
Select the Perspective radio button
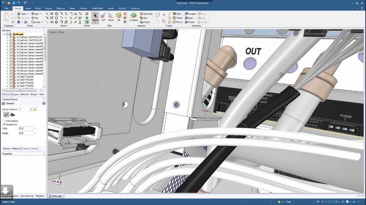[4, 124]
